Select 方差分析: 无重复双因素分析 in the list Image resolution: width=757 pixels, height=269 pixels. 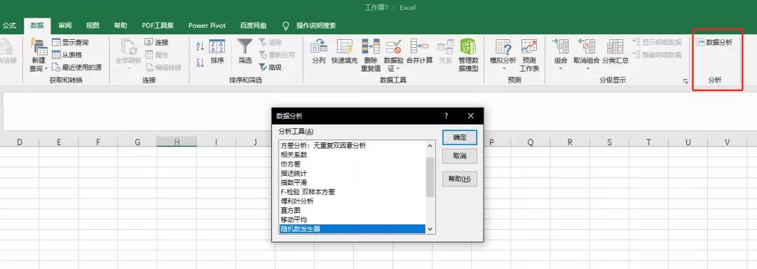(353, 145)
